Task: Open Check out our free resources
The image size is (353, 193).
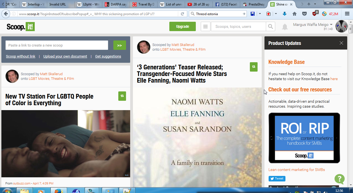Action: pyautogui.click(x=300, y=89)
